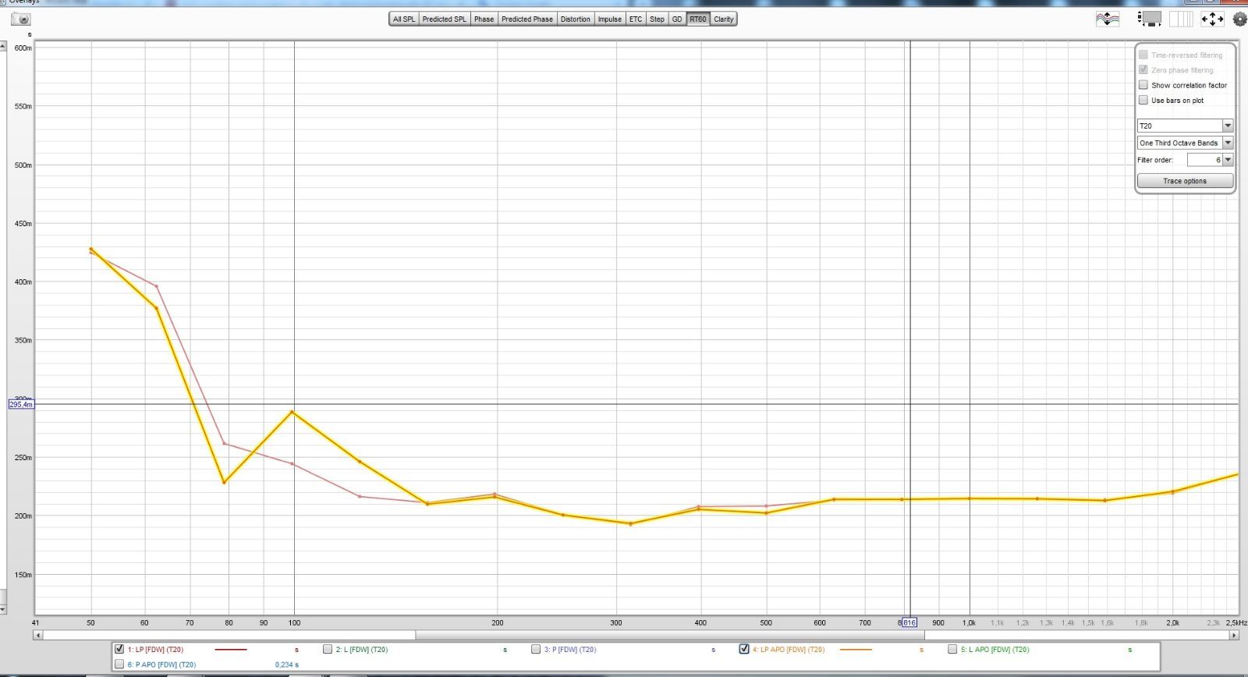Enable trace 5: L APO [FDW] (T20)
This screenshot has width=1248, height=677.
click(952, 649)
